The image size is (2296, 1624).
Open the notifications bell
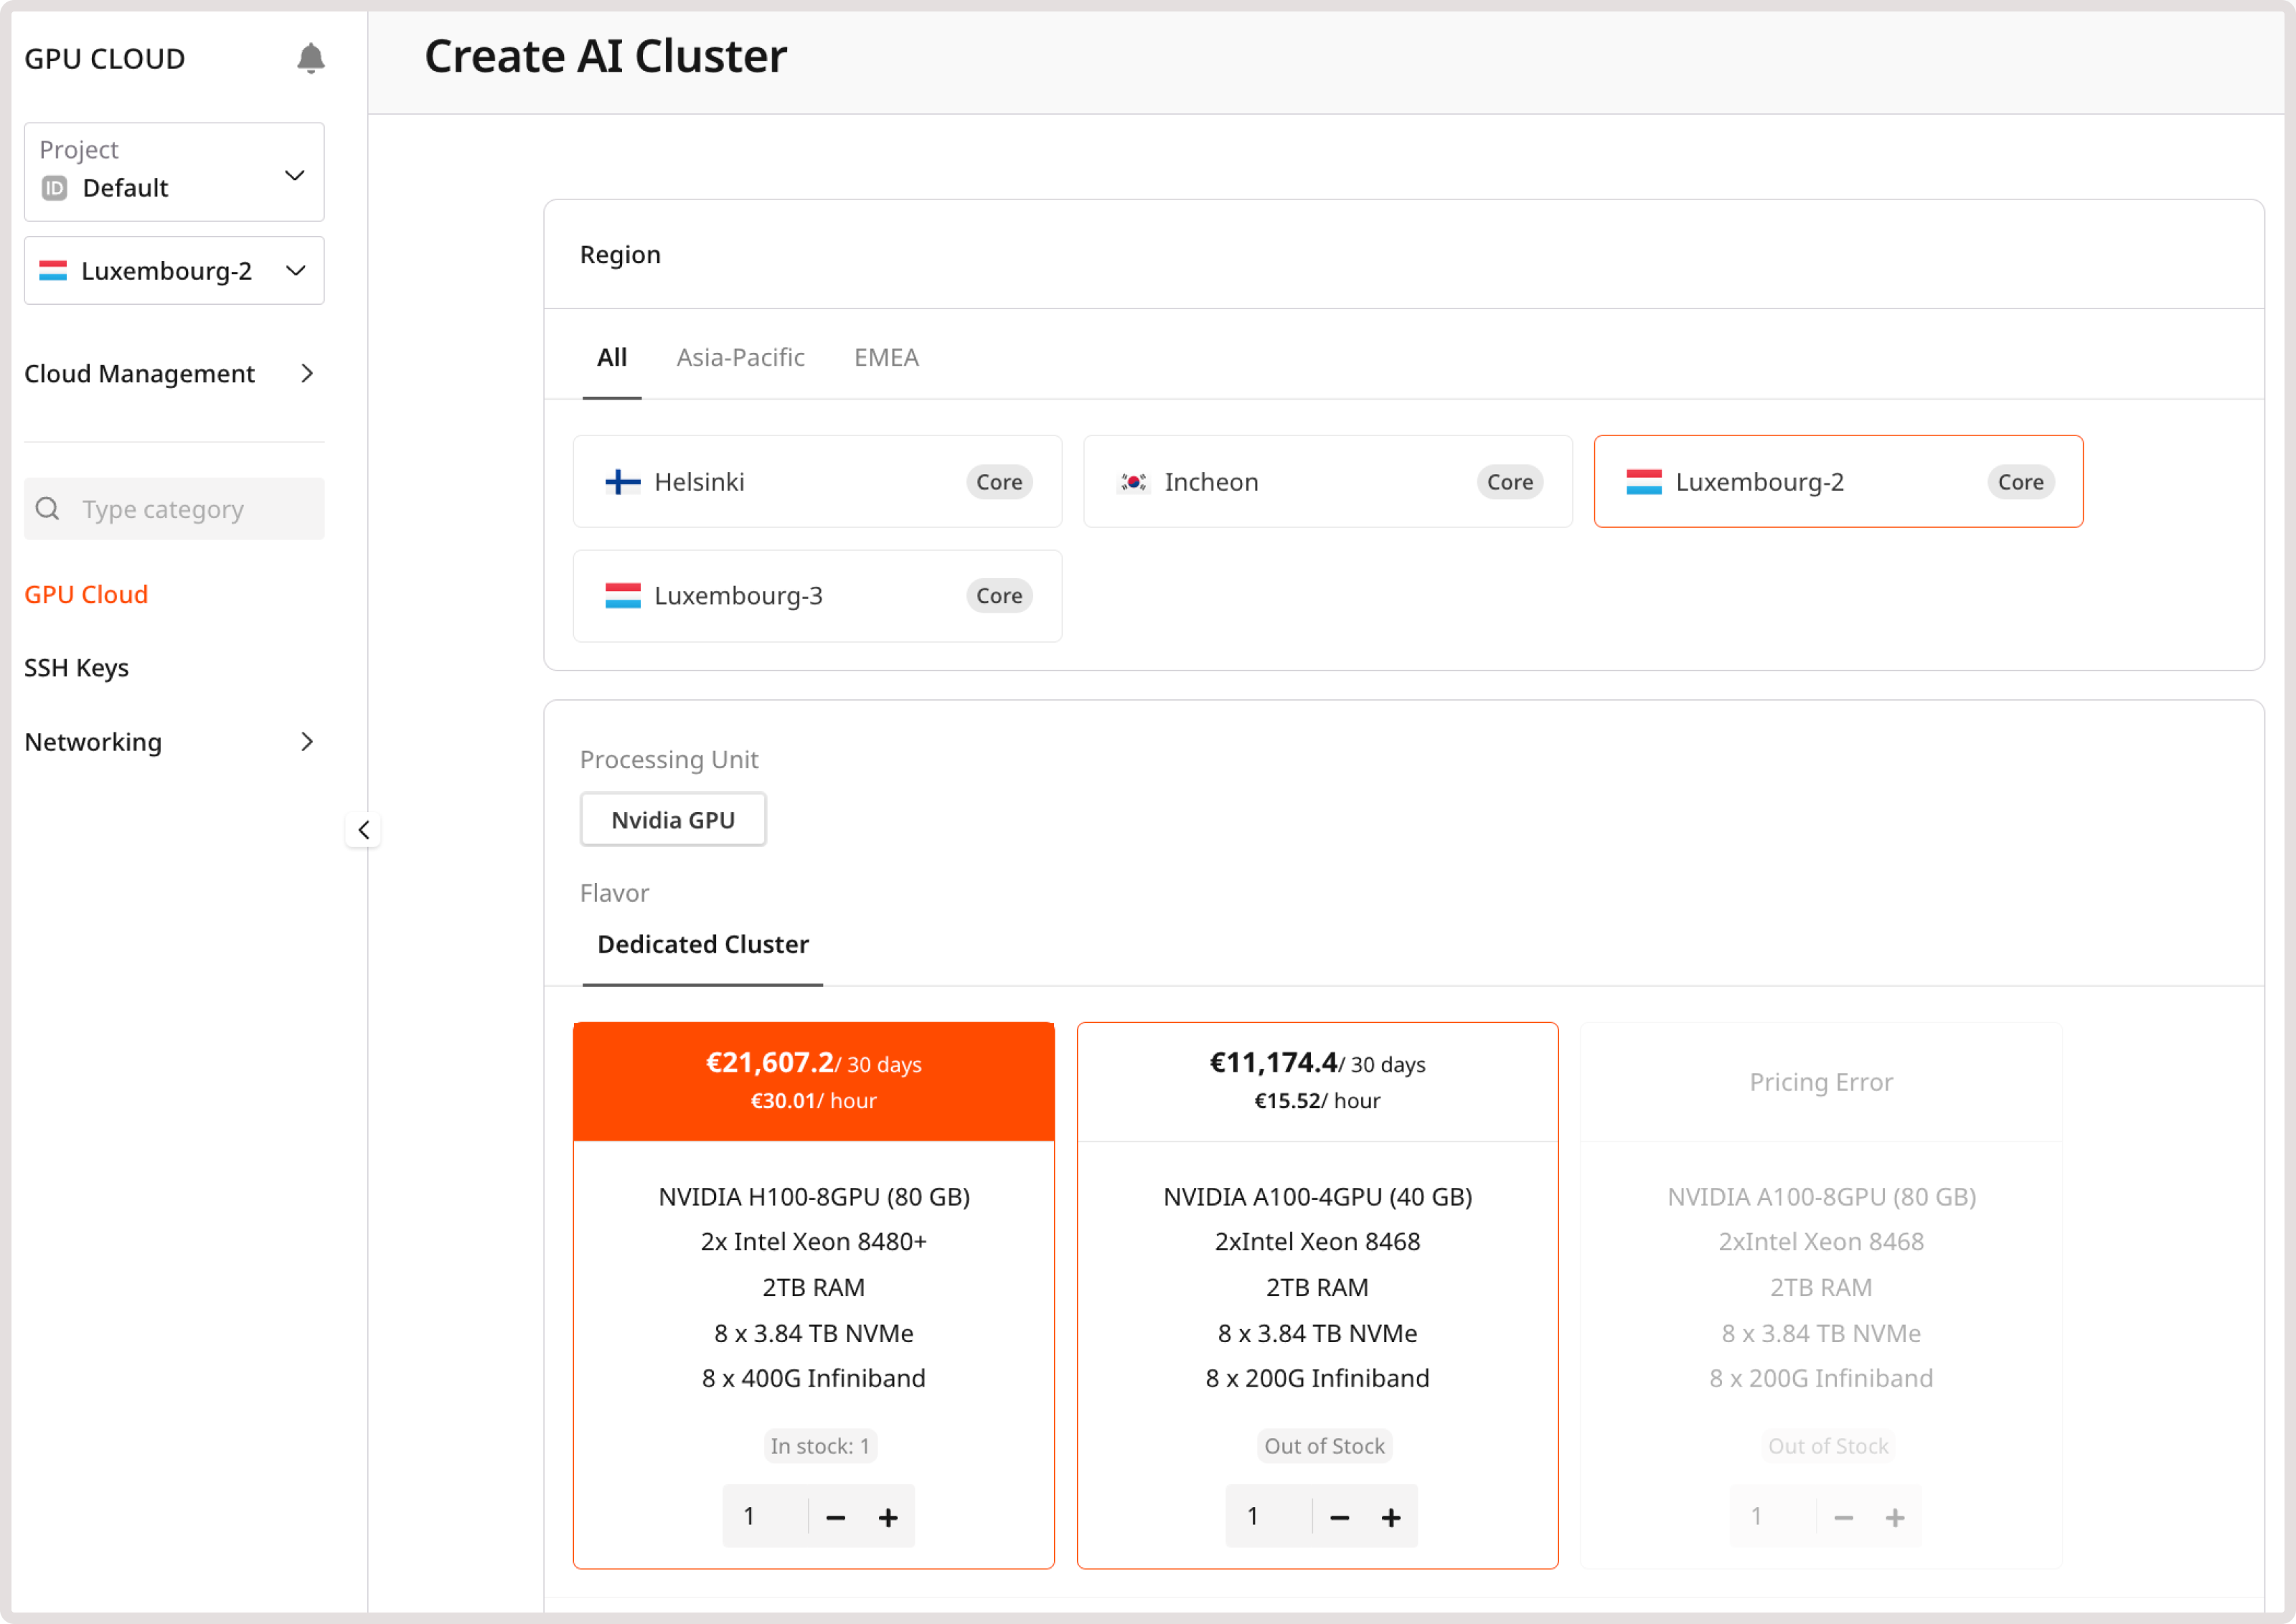(x=311, y=59)
